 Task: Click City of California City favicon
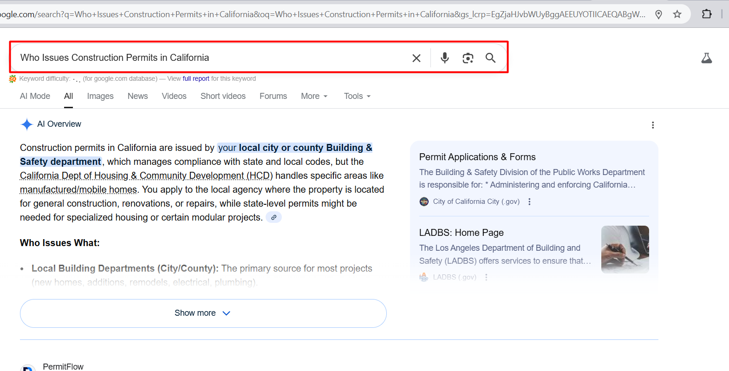(424, 202)
